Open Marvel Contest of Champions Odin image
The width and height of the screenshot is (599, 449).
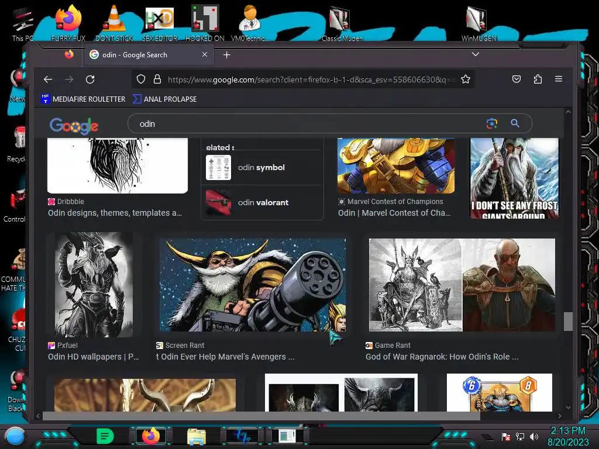tap(396, 165)
